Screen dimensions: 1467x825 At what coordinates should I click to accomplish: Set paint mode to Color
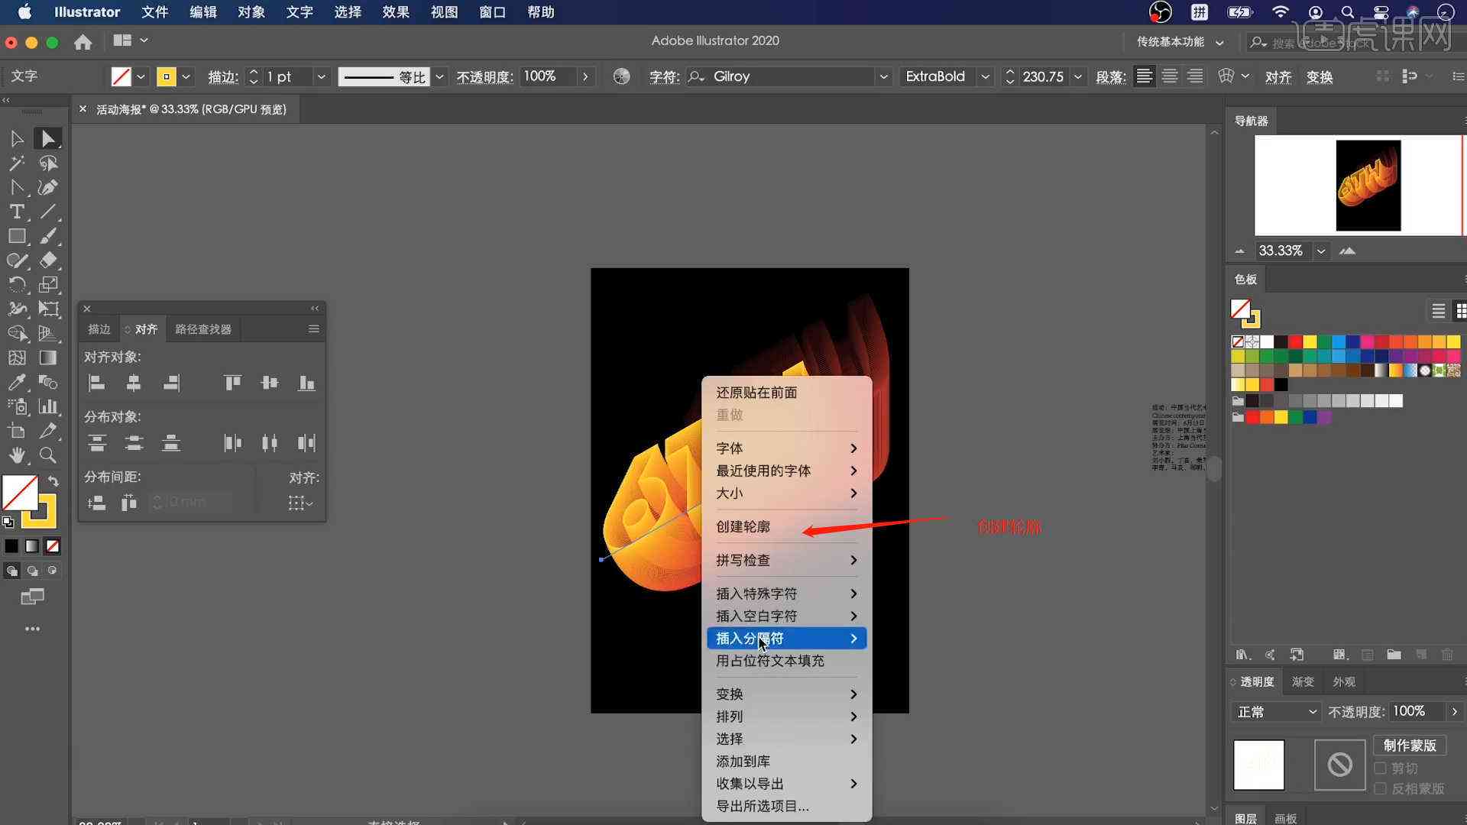11,546
